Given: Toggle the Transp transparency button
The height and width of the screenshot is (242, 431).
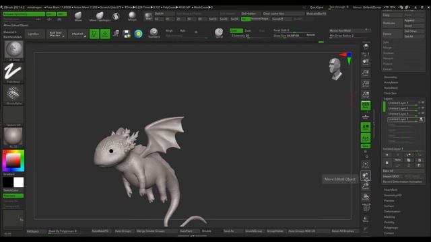Looking at the screenshot, I should [x=366, y=218].
